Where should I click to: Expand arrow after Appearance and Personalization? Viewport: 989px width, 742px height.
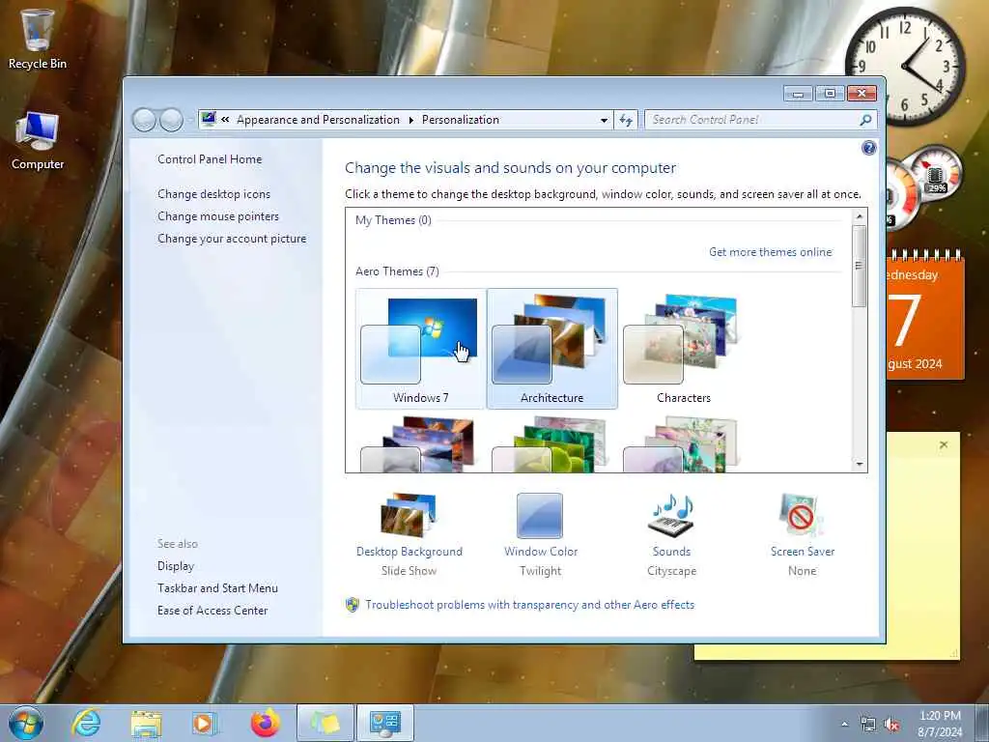coord(411,120)
